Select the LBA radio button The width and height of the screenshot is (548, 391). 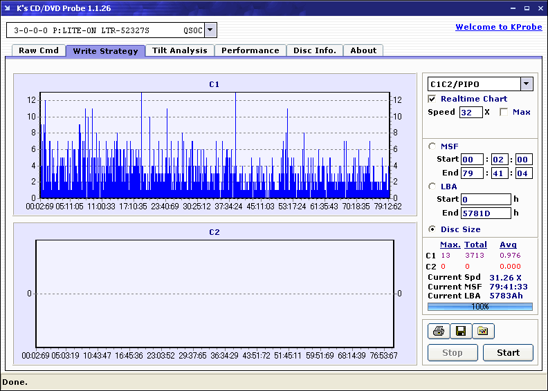tap(432, 186)
